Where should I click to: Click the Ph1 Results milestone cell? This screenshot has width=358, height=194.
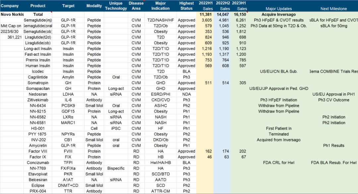click(x=333, y=145)
